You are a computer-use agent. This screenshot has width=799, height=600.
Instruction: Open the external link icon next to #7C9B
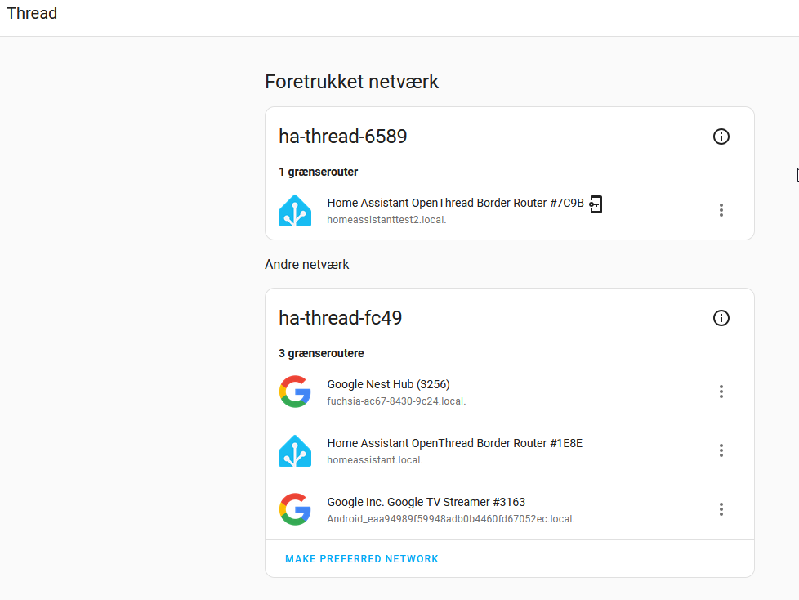tap(596, 204)
